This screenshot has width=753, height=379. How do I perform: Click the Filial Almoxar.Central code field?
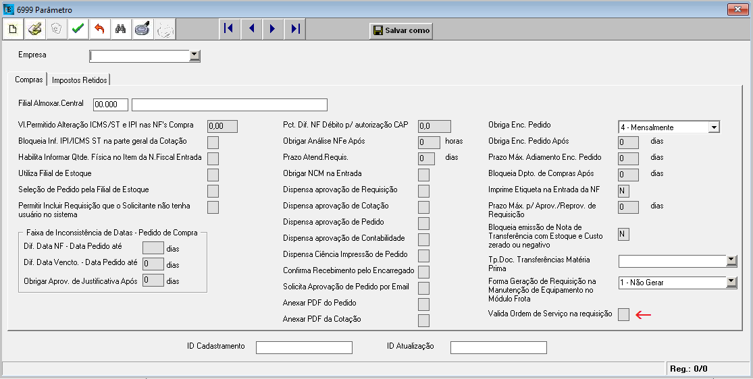[111, 105]
